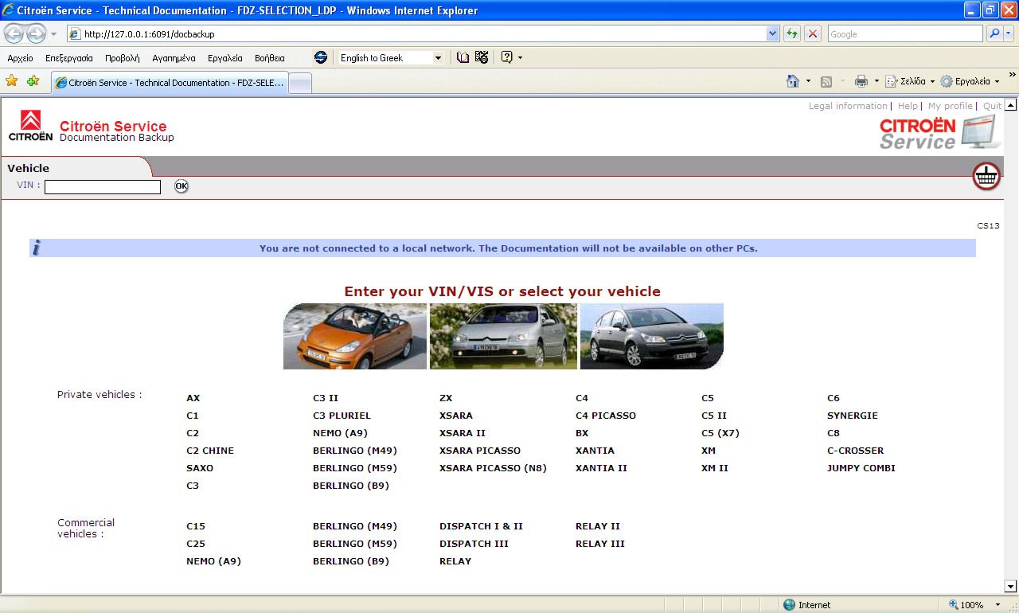Click the Print toolbar icon

point(861,81)
